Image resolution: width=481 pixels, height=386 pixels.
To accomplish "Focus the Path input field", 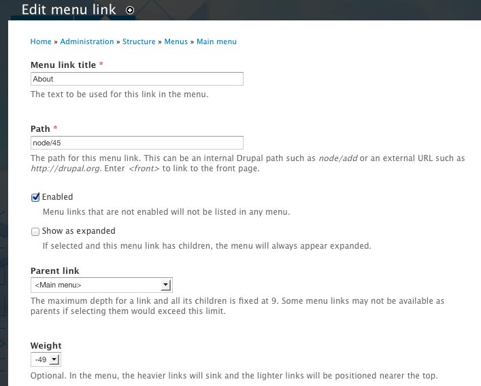I will 137,143.
